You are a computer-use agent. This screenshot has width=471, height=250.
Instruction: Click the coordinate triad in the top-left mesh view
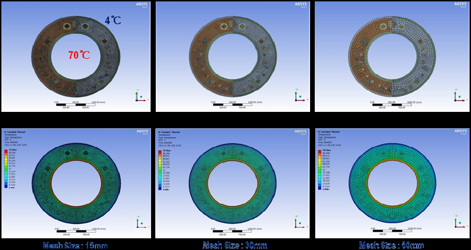coord(138,96)
